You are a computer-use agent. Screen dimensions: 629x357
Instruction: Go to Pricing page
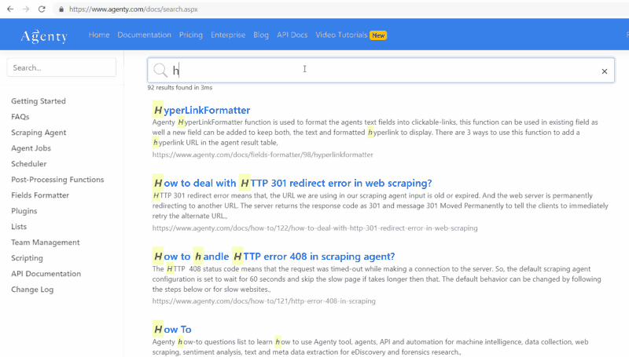[191, 35]
